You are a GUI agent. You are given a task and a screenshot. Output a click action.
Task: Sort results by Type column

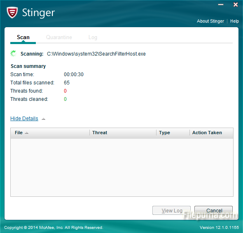[173, 133]
